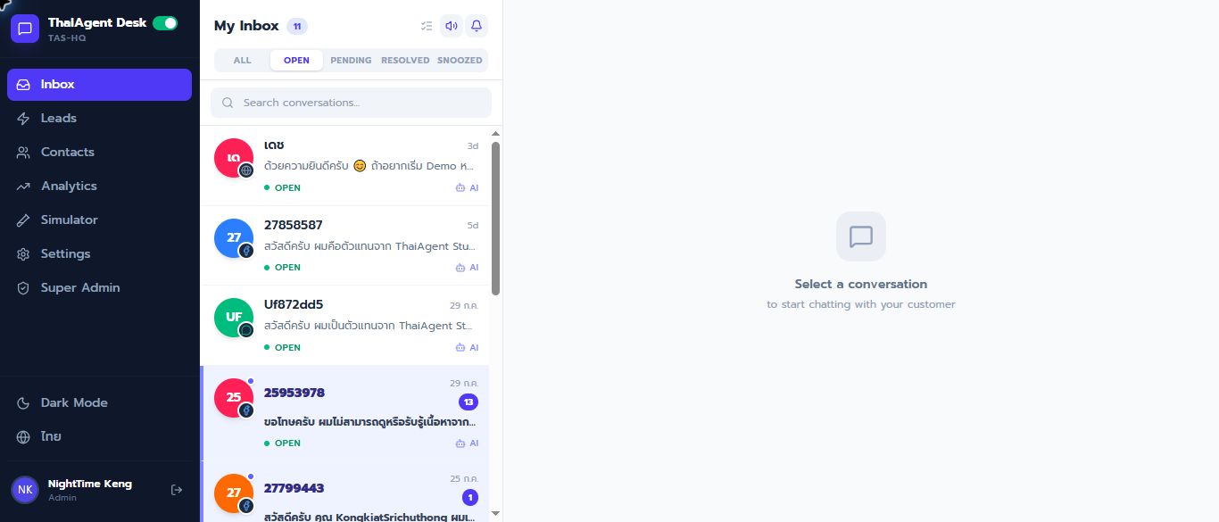The image size is (1219, 522).
Task: Click the bulk select checklist icon
Action: click(427, 26)
